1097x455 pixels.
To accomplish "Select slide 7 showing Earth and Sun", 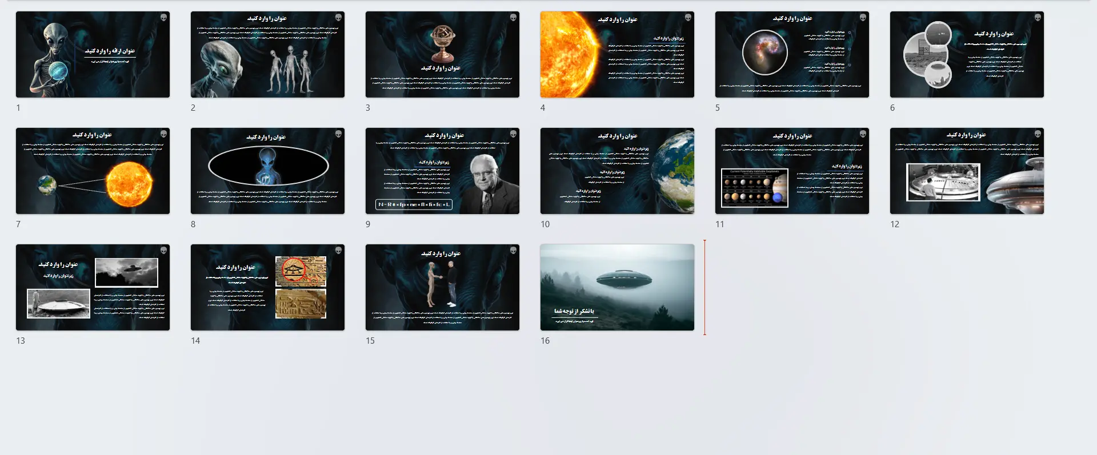I will coord(93,171).
